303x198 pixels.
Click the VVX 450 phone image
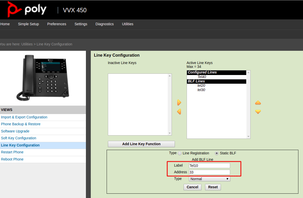click(x=43, y=78)
